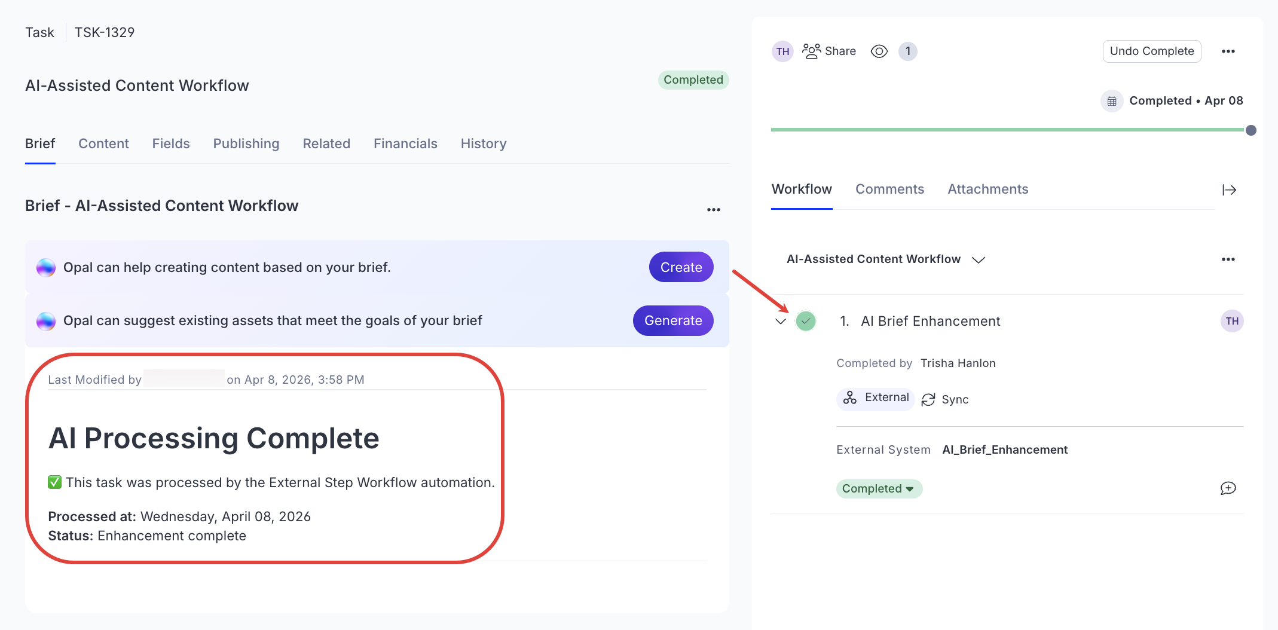Switch to the Comments tab
Viewport: 1278px width, 630px height.
click(x=890, y=189)
